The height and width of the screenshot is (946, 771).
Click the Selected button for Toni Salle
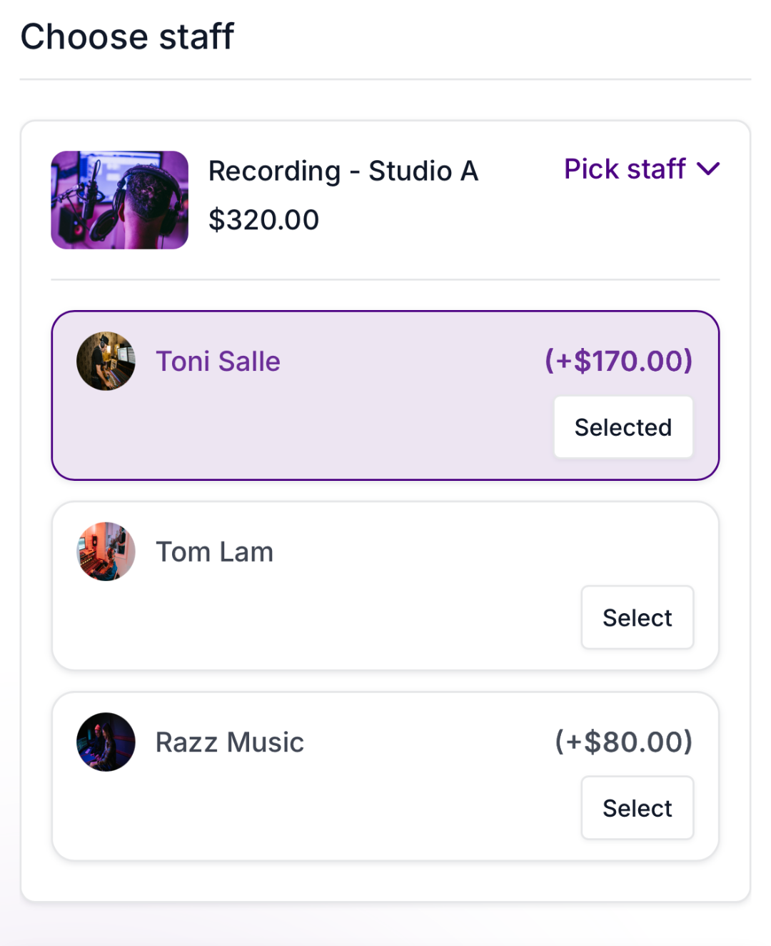pos(623,427)
